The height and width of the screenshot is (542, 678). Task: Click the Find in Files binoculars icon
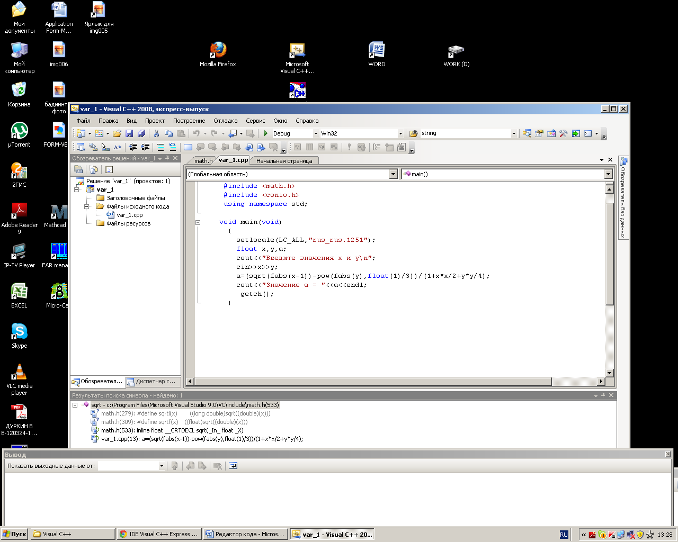pos(414,133)
